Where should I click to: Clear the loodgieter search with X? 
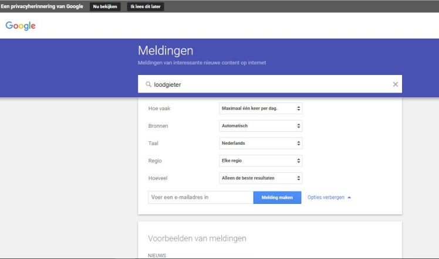[x=395, y=84]
